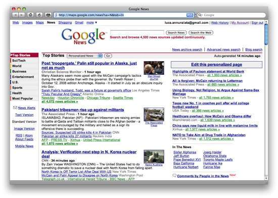Viewport: 278px width, 198px height.
Task: Switch to Image Version link
Action: [x=24, y=129]
